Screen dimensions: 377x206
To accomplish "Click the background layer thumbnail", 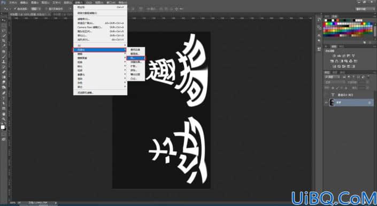I will [x=332, y=103].
